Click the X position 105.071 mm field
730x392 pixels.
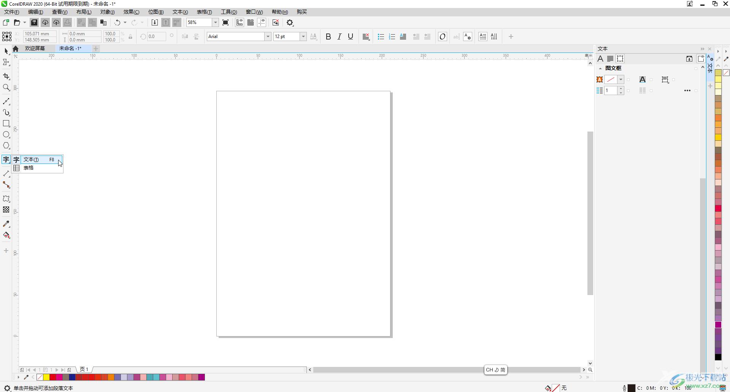[x=40, y=34]
